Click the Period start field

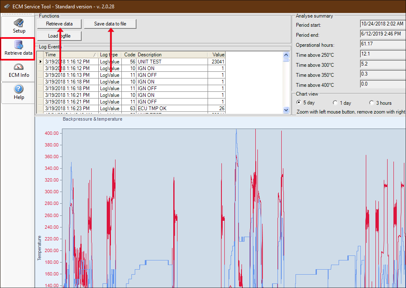[383, 24]
